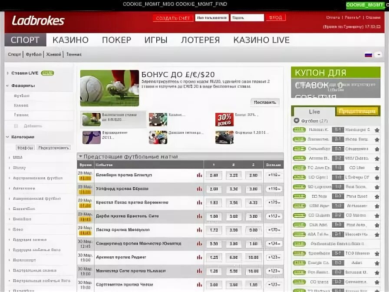
Task: Select away win odds for Саутгемптон match
Action: point(253,285)
